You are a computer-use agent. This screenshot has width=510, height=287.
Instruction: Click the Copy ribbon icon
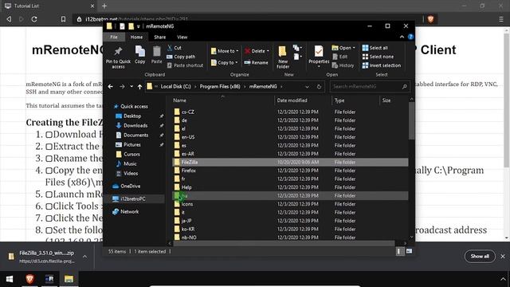click(140, 55)
